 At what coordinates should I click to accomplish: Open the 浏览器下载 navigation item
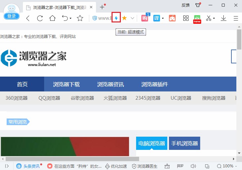66,84
